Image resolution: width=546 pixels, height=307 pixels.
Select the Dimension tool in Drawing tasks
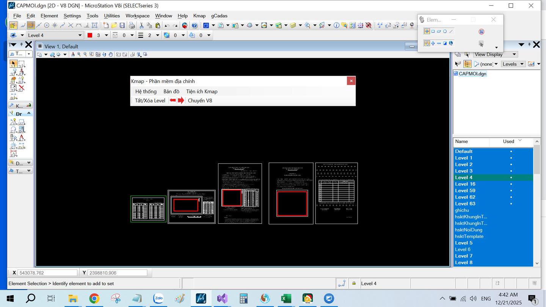(x=13, y=153)
